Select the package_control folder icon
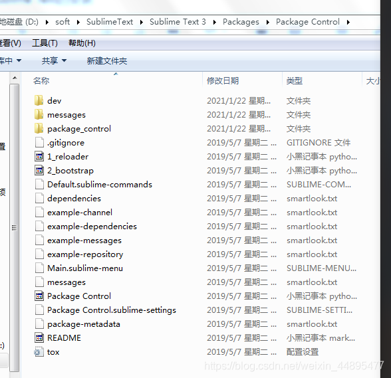Viewport: 391px width, 378px height. [x=39, y=129]
